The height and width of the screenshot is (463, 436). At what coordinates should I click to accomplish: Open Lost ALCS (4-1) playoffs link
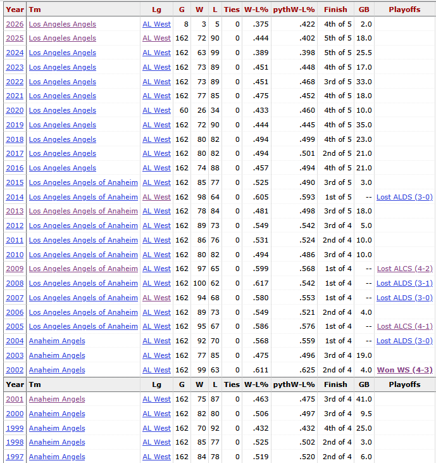pyautogui.click(x=405, y=326)
